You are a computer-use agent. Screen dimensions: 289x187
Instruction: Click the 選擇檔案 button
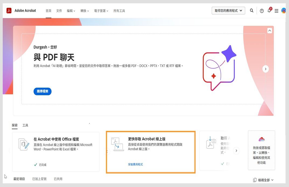pyautogui.click(x=42, y=91)
